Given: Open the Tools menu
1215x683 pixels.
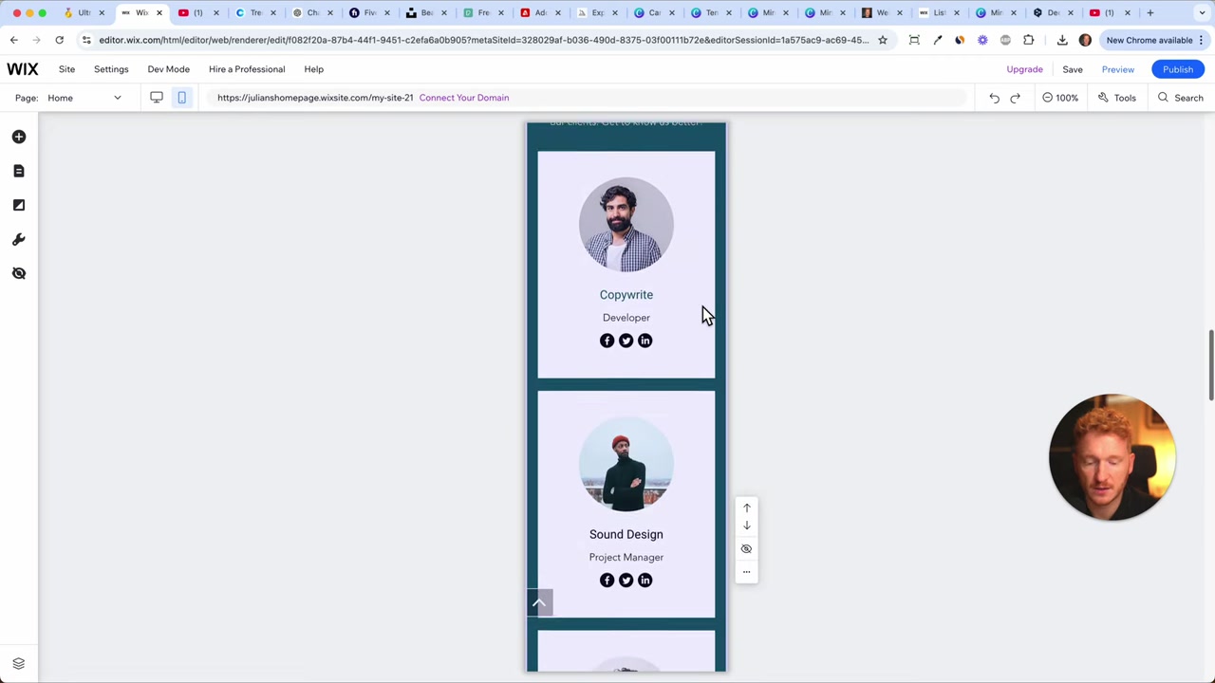Looking at the screenshot, I should [1117, 98].
